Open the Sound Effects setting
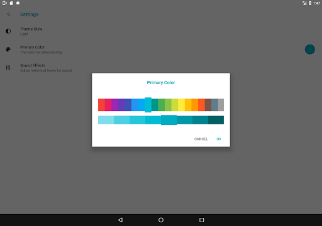 click(x=161, y=68)
